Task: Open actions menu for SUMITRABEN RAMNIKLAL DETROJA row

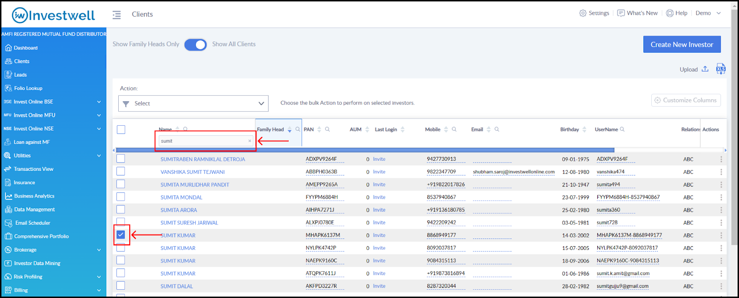Action: click(721, 159)
